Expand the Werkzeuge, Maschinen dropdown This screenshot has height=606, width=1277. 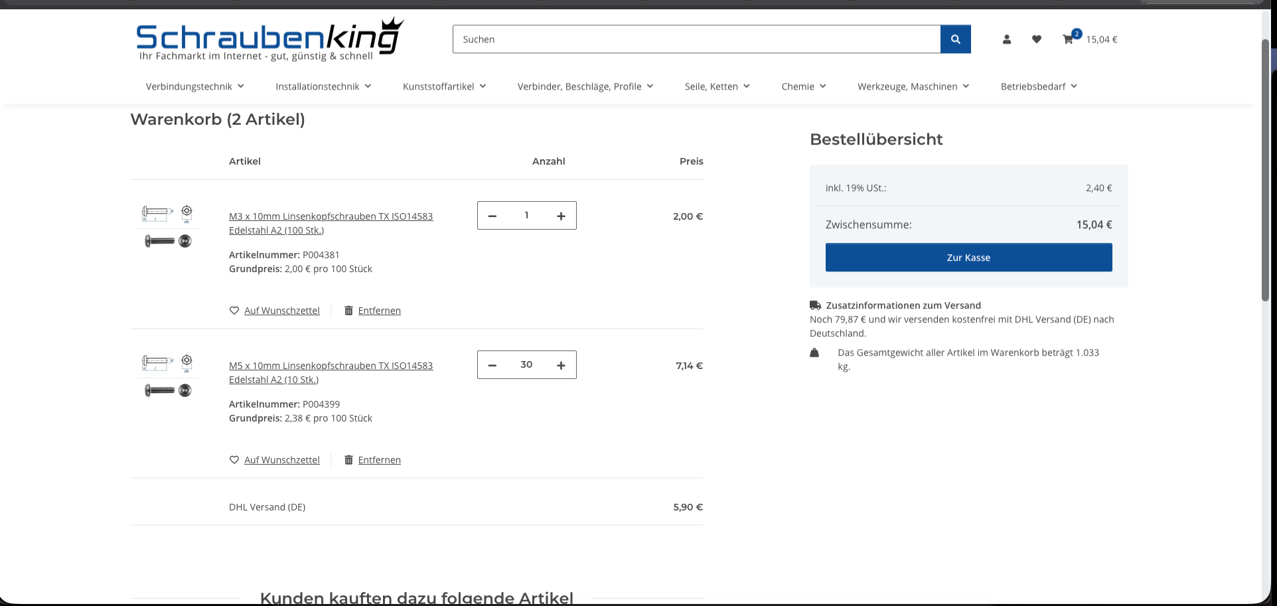913,86
